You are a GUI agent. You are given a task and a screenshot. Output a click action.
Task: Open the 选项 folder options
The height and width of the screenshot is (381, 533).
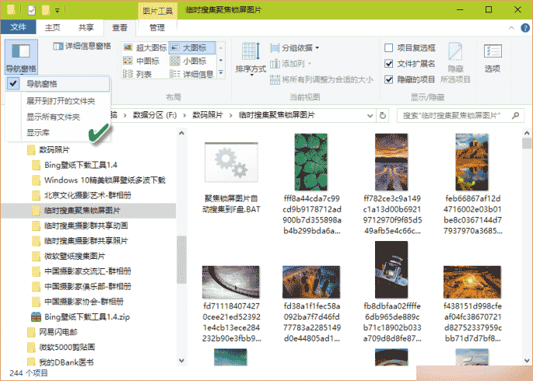(493, 58)
